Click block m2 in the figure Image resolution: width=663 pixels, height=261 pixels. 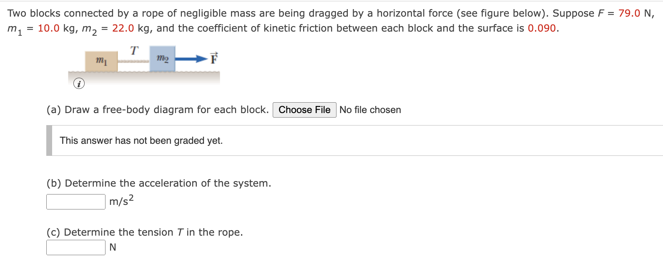162,59
